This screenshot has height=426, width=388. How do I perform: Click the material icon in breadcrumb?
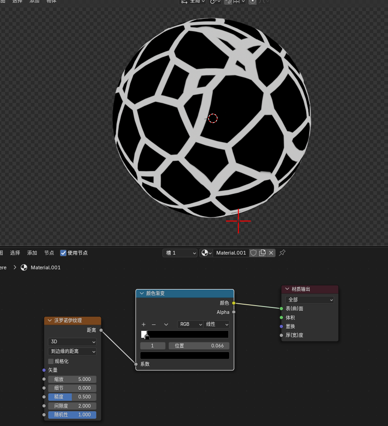(24, 267)
